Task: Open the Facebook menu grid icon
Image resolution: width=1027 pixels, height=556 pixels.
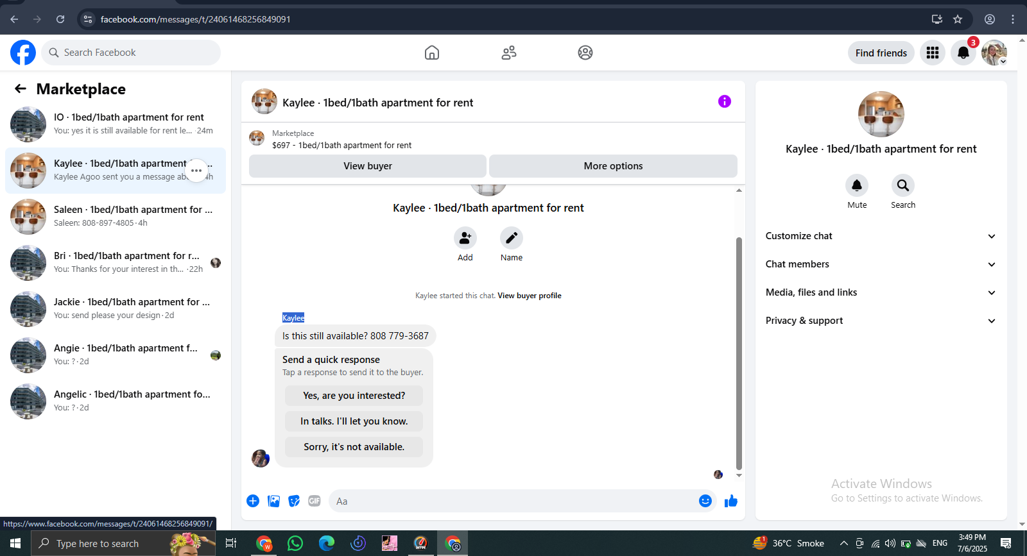Action: coord(933,53)
